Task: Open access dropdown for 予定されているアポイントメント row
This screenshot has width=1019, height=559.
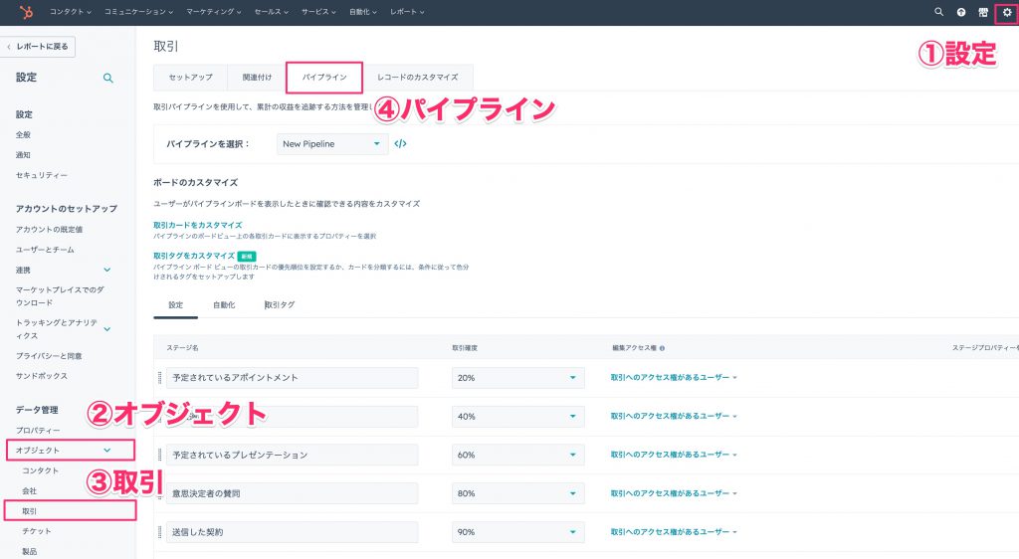Action: (x=674, y=377)
